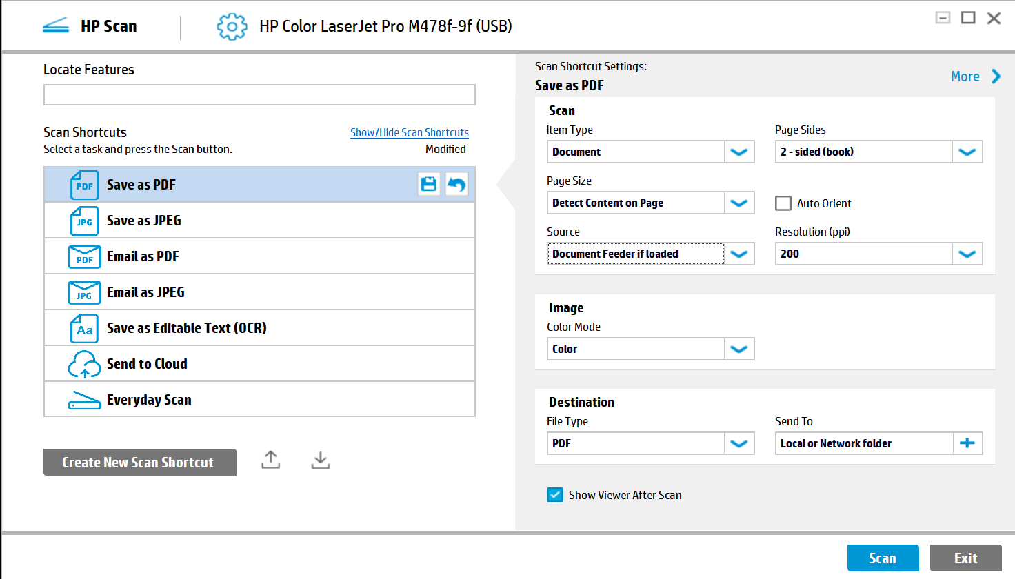The width and height of the screenshot is (1015, 579).
Task: Click the Send to Cloud icon
Action: pos(83,364)
